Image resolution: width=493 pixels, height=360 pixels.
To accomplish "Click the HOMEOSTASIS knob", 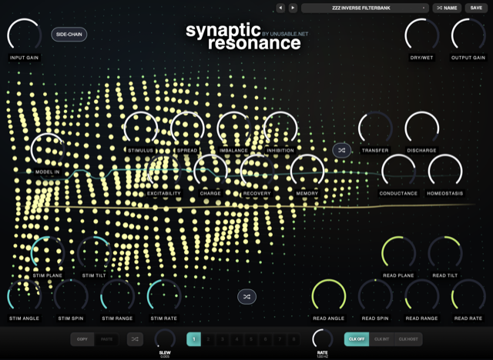I will click(x=445, y=171).
